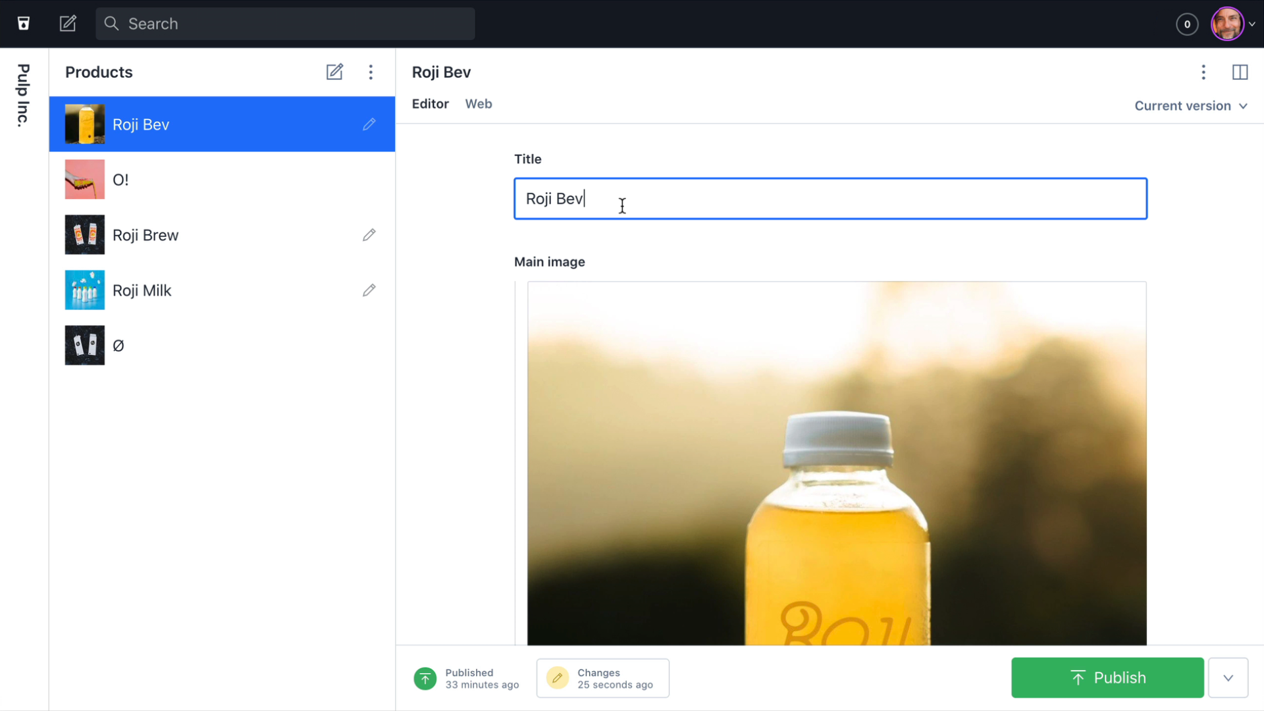Click the split-panel layout icon top right
Image resolution: width=1264 pixels, height=711 pixels.
tap(1240, 72)
